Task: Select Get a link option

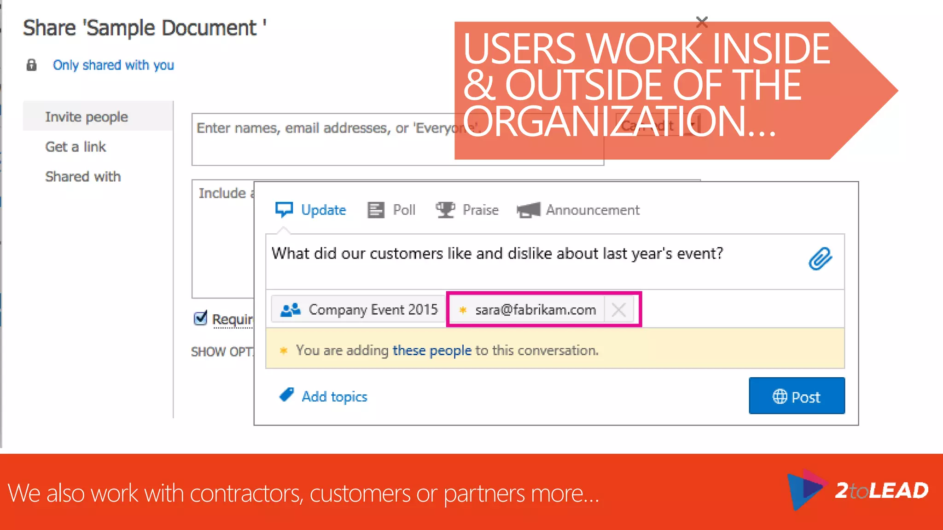Action: [76, 147]
